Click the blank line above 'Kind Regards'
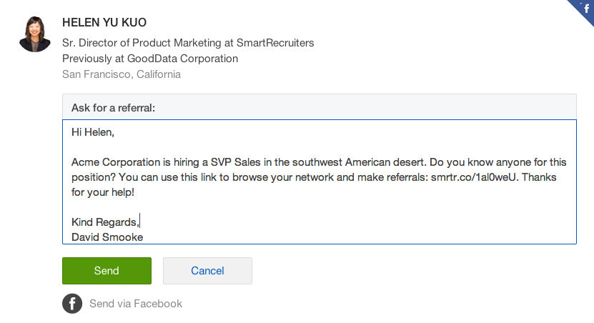 pyautogui.click(x=320, y=207)
